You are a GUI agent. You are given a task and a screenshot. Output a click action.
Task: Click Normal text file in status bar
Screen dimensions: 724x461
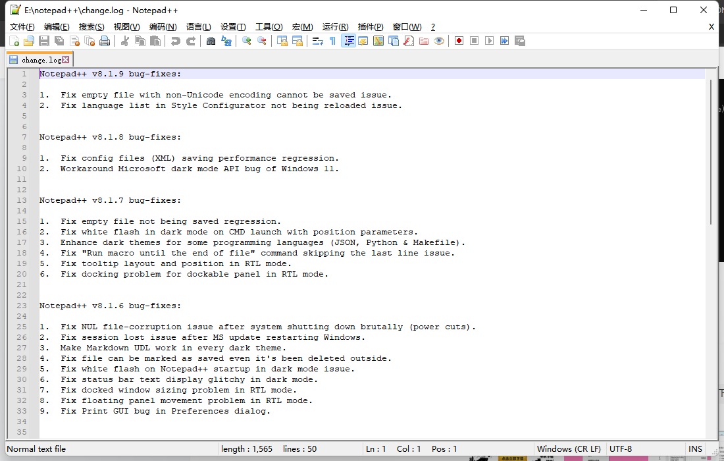pyautogui.click(x=36, y=449)
